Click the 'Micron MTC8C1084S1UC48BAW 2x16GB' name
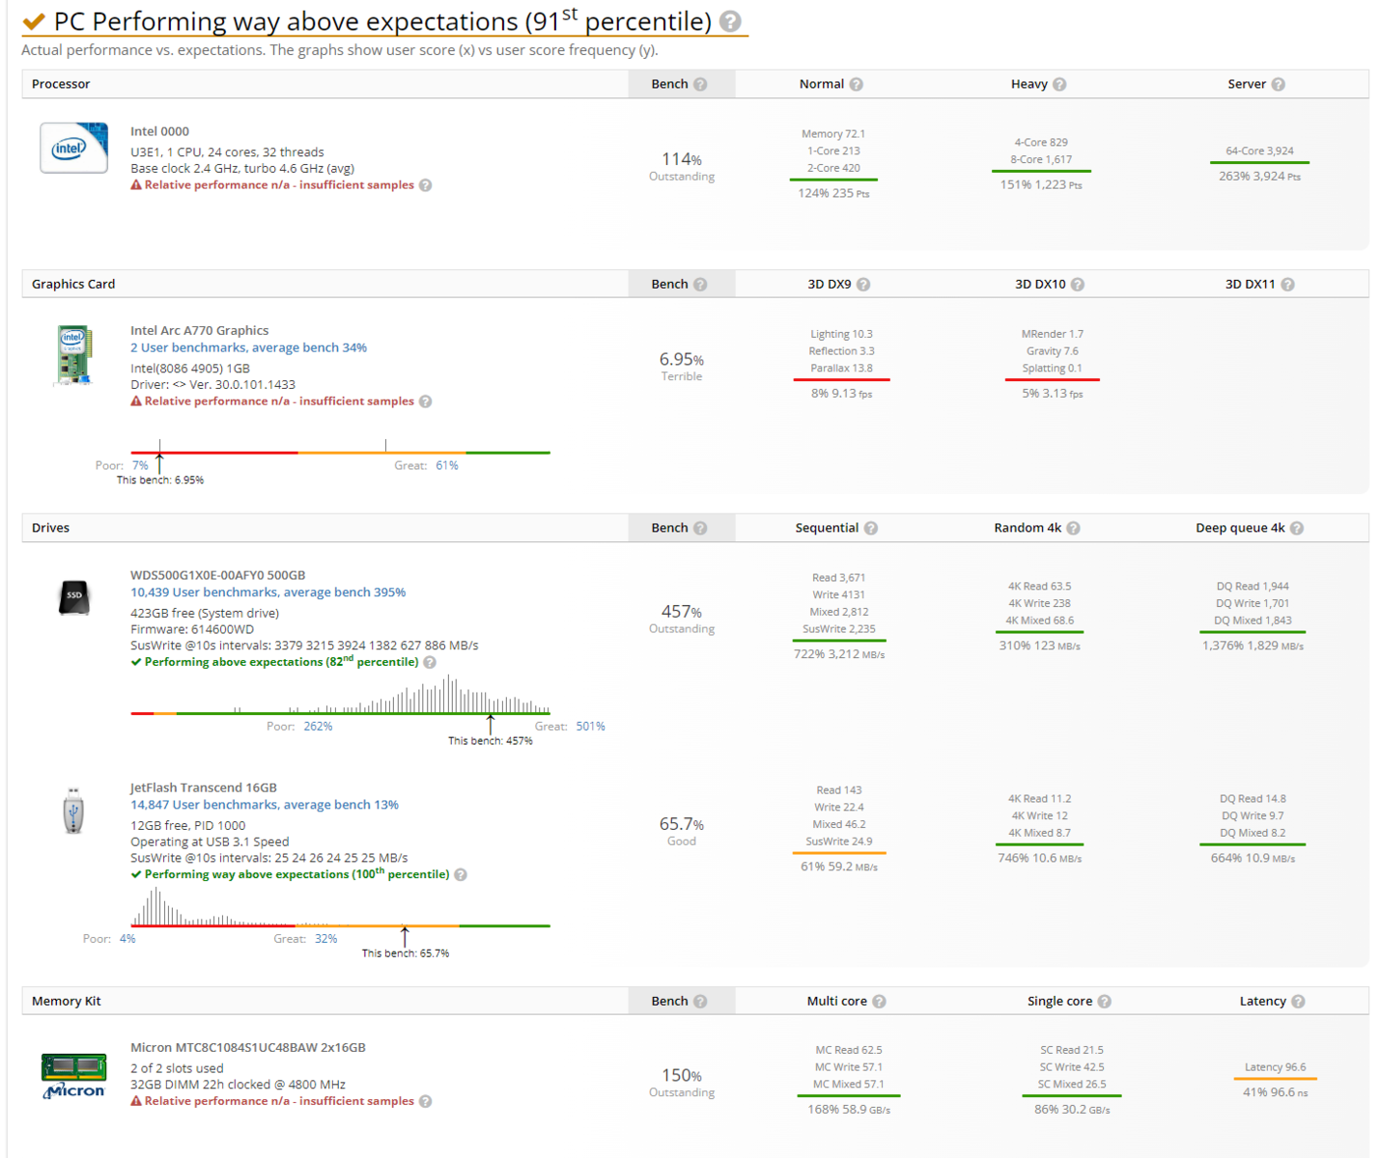 coord(248,1047)
